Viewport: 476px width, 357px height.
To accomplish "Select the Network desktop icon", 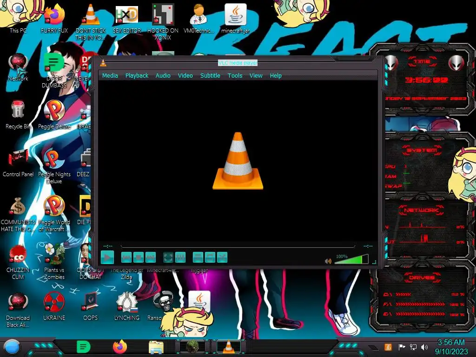I will pos(18,67).
